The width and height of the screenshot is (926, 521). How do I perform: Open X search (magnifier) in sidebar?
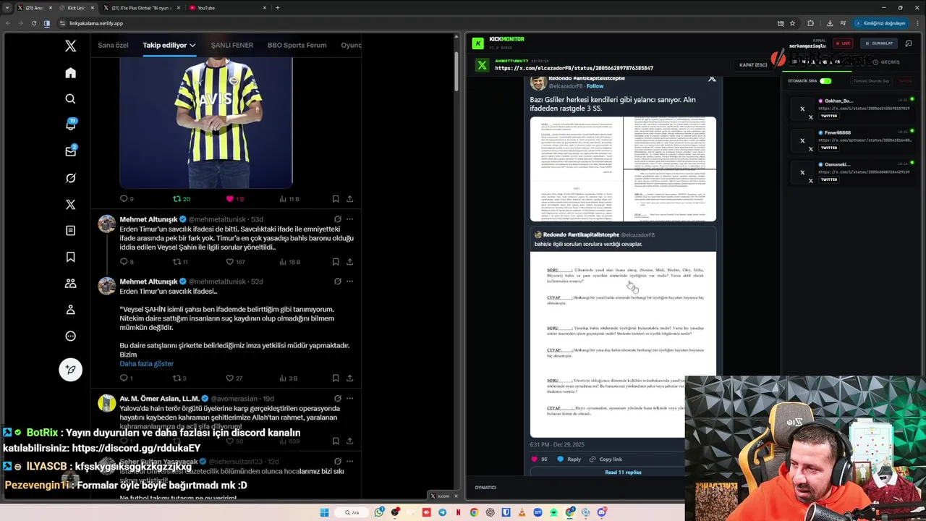click(x=70, y=99)
